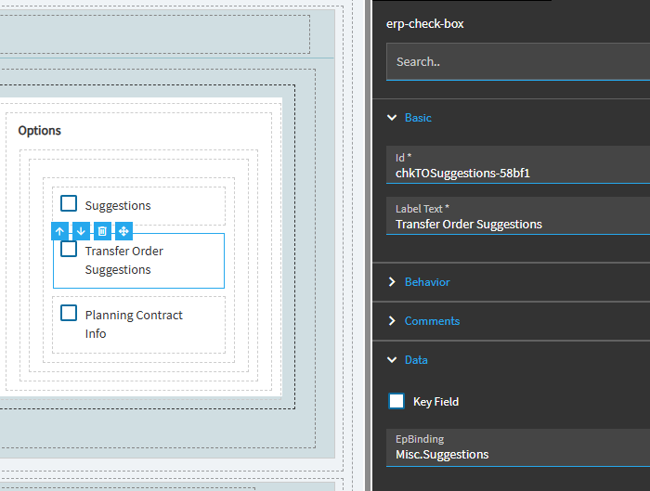Move selected checkbox up with arrow icon
650x491 pixels.
tap(59, 231)
